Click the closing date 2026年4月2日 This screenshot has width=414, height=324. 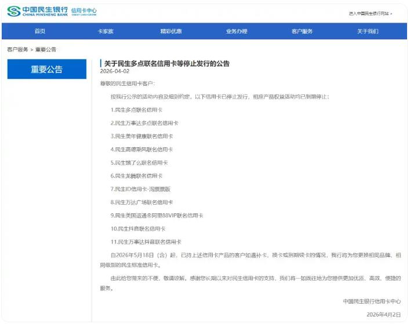(383, 315)
